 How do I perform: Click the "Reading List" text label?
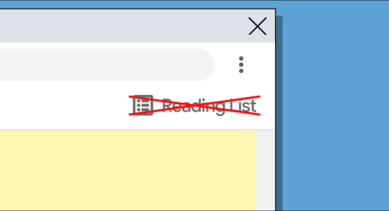[x=209, y=106]
